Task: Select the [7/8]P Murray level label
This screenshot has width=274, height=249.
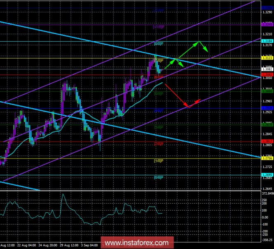Action: (x=159, y=61)
